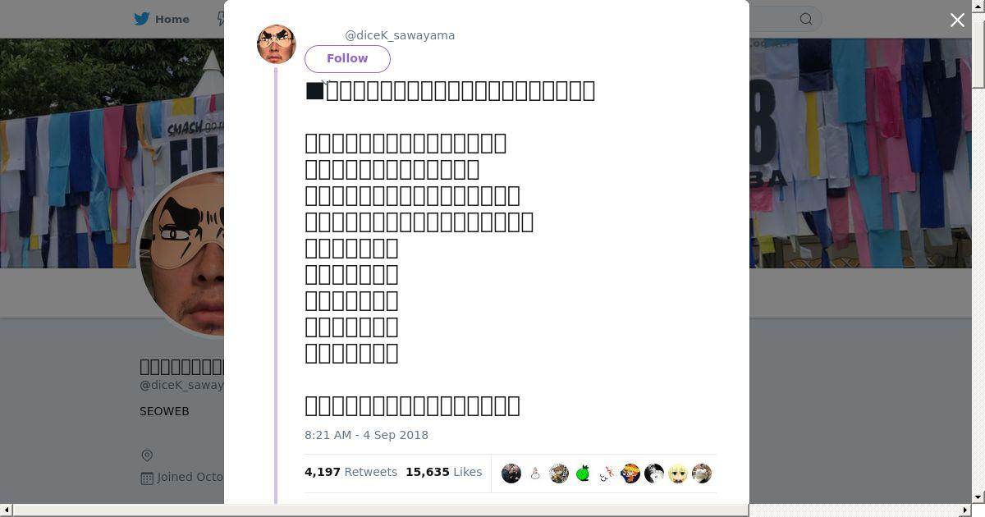Click the calendar Joined icon
This screenshot has height=517, width=985.
point(147,478)
